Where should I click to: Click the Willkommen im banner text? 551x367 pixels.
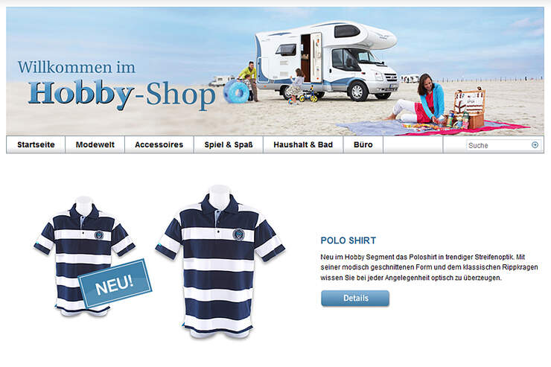(x=77, y=67)
